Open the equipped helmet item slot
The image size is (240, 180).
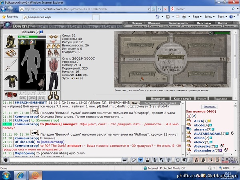[x=11, y=42]
